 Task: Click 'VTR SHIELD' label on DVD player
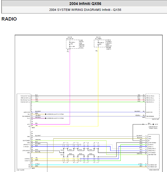point(26,151)
